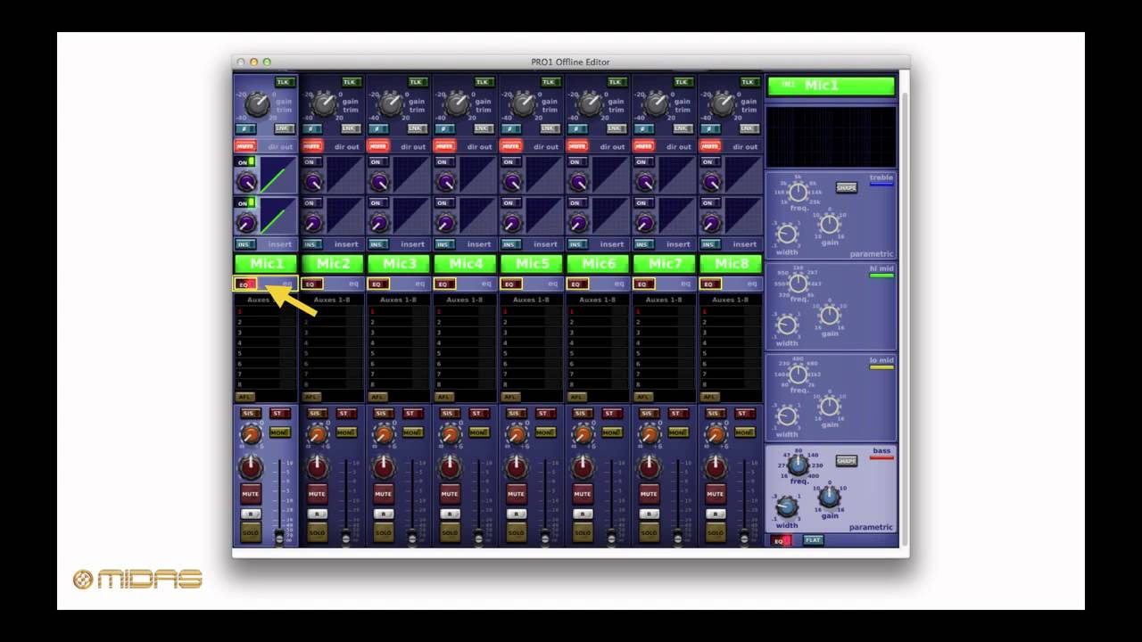
Task: Click the upper purple filter knob on Mic5
Action: [511, 182]
